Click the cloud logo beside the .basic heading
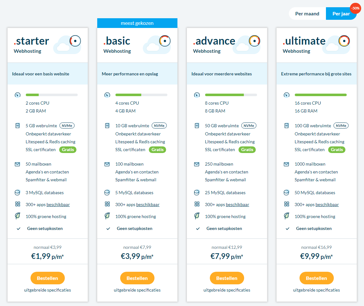364x306 pixels. point(157,44)
